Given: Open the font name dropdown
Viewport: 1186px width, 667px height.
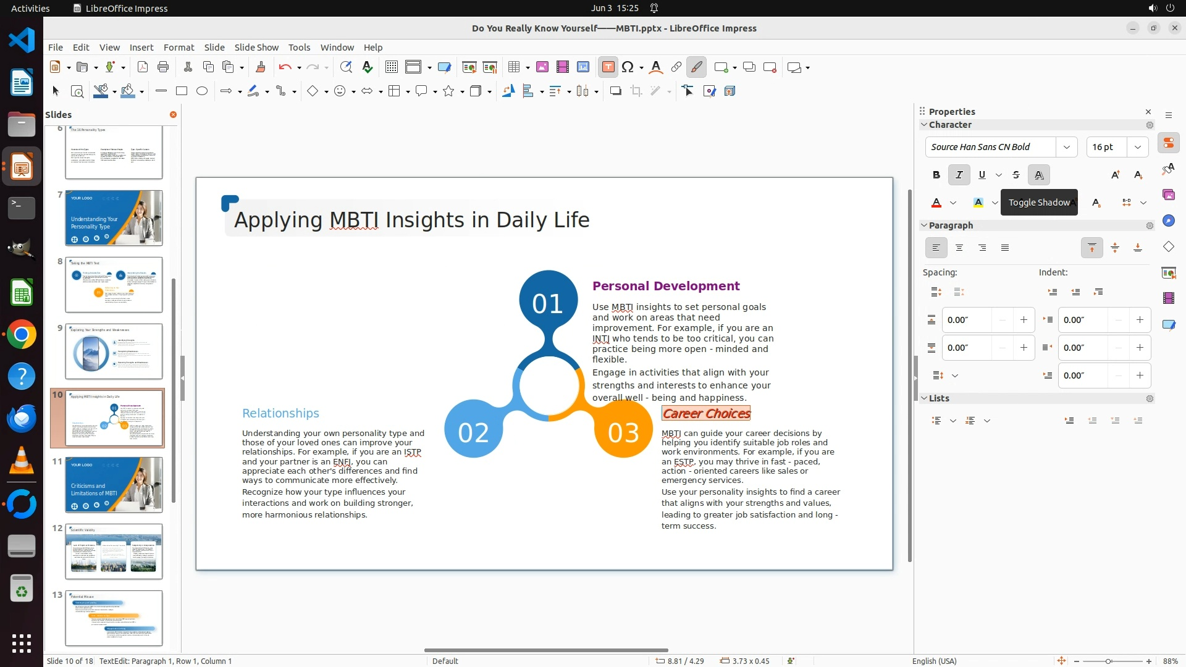Looking at the screenshot, I should [1066, 147].
